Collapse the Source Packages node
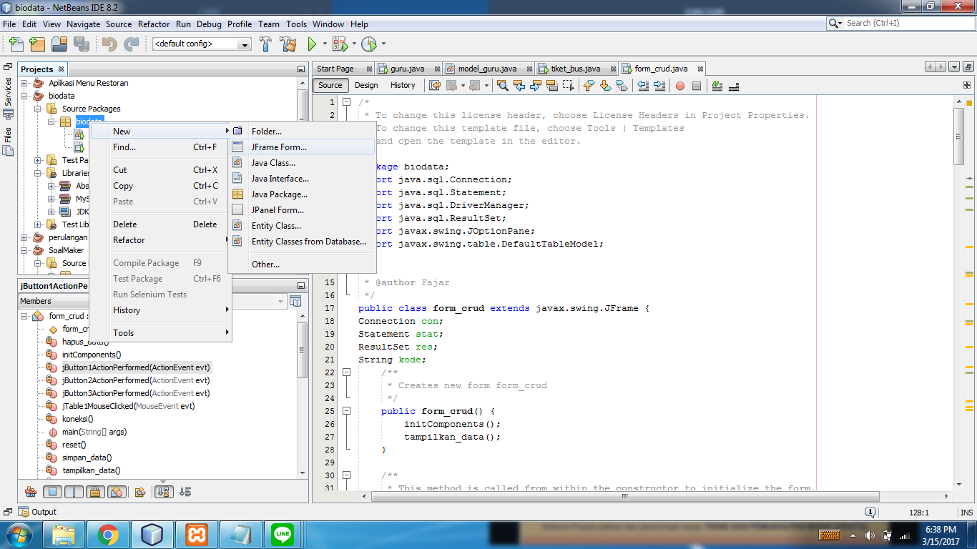The image size is (977, 549). (x=38, y=109)
